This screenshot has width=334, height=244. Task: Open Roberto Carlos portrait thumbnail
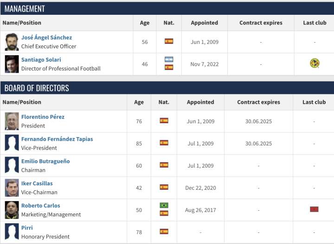point(12,210)
